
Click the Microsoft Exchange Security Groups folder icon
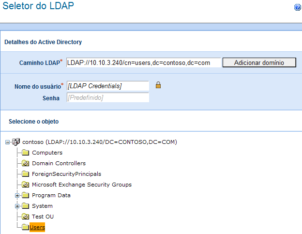(26, 185)
